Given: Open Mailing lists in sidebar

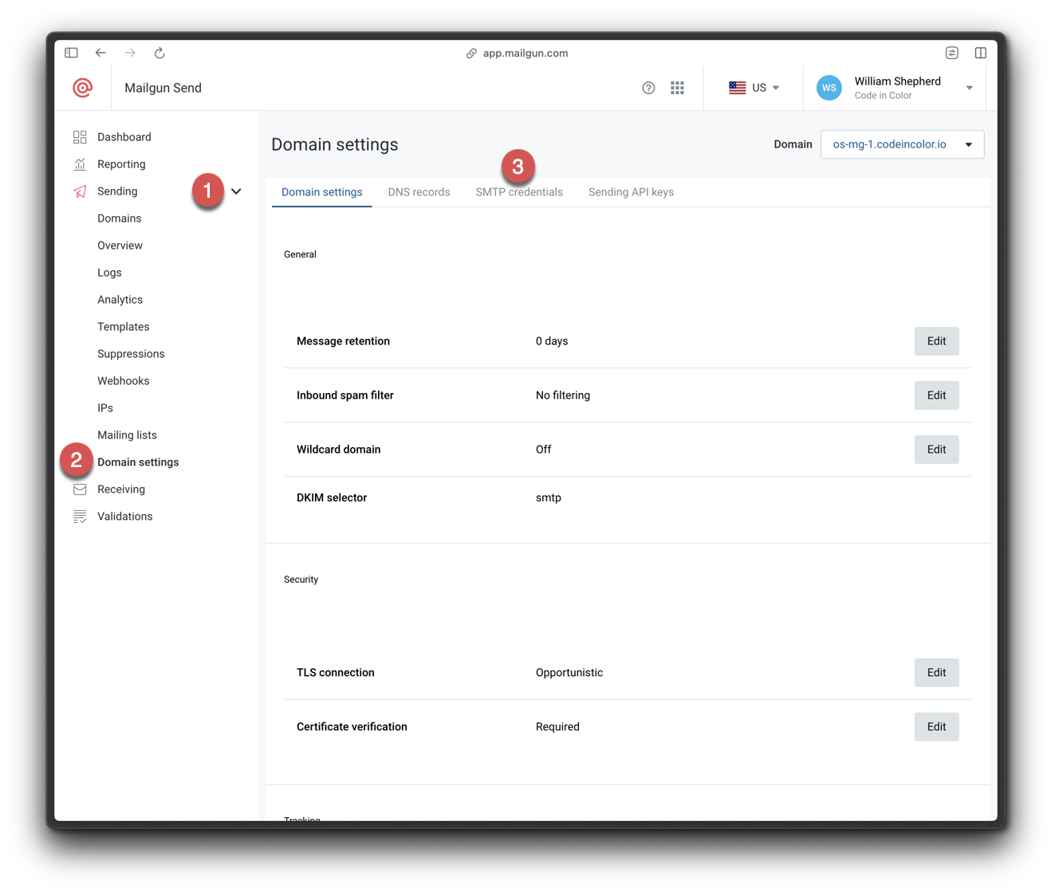Looking at the screenshot, I should [x=128, y=435].
